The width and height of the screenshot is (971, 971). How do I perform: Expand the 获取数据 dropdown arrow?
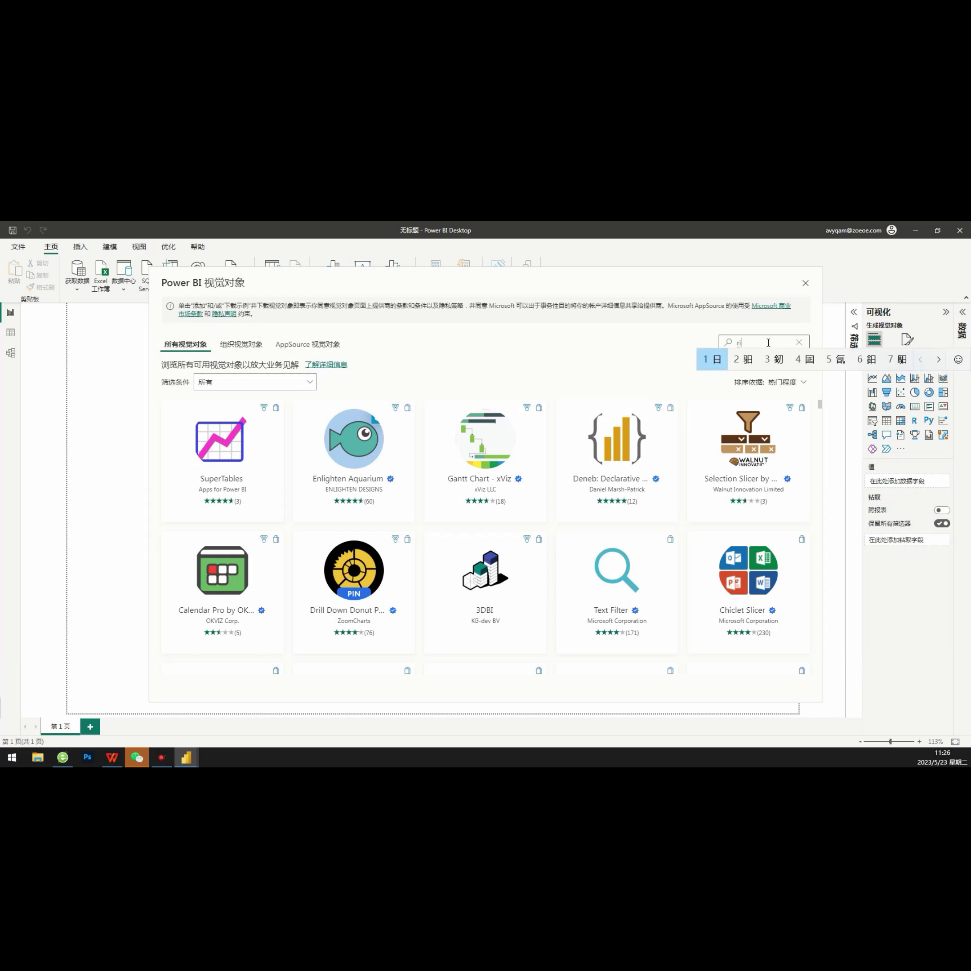click(x=77, y=290)
